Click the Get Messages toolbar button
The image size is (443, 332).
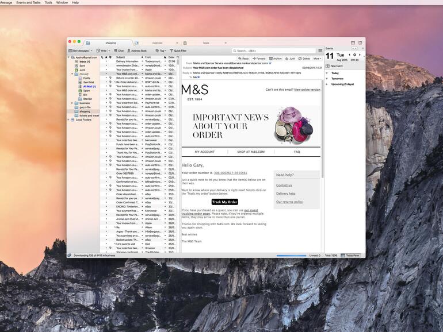[79, 51]
